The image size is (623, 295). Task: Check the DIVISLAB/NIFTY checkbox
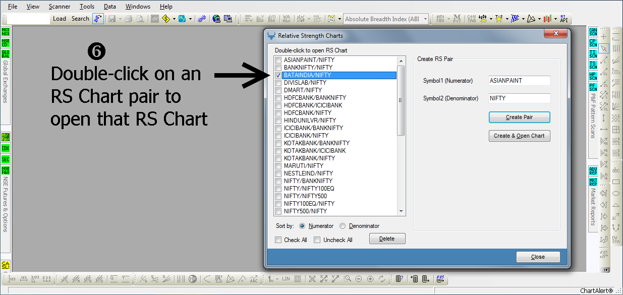point(278,83)
